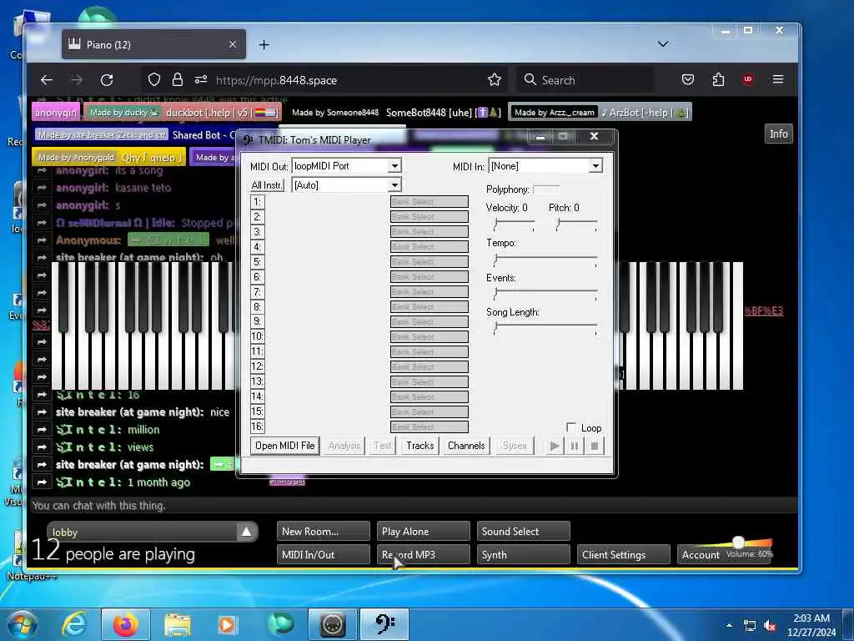Click the All Instr. button
This screenshot has width=854, height=641.
[267, 185]
